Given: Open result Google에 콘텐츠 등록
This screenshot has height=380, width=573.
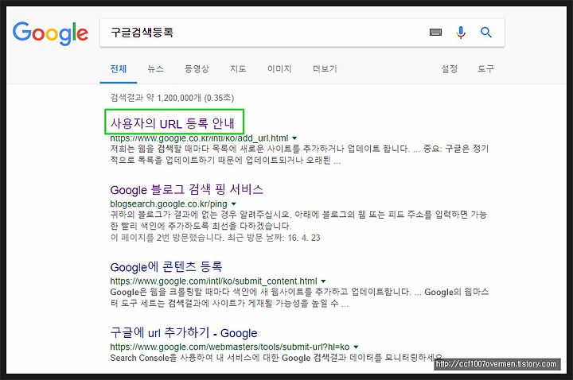Looking at the screenshot, I should tap(166, 267).
